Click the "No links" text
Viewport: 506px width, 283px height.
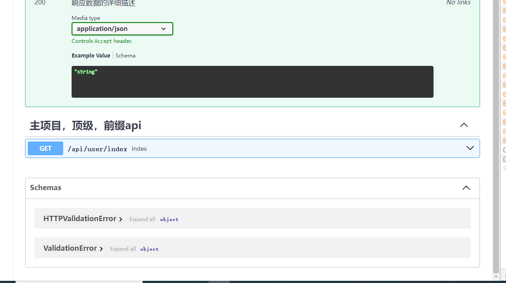[x=458, y=3]
